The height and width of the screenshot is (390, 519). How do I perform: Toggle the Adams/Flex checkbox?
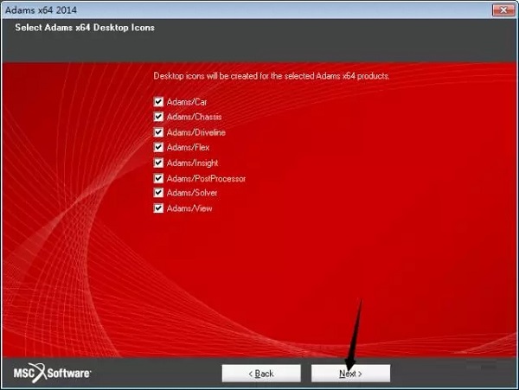tap(158, 147)
